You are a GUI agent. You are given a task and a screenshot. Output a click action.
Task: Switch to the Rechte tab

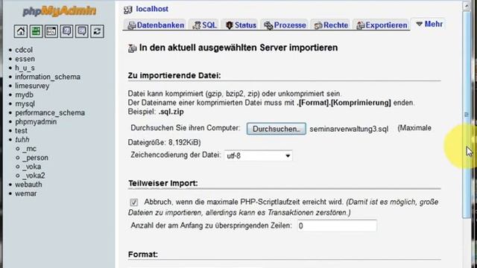[331, 25]
